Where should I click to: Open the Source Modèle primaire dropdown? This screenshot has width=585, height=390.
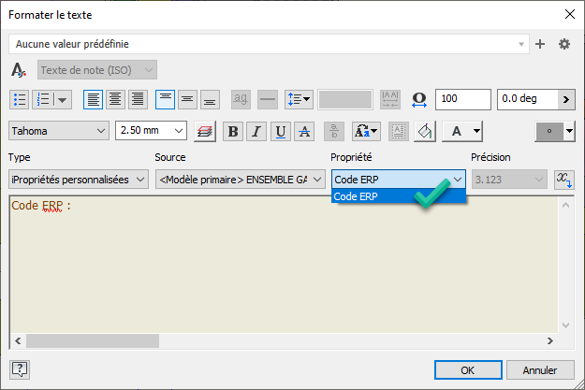(x=240, y=179)
